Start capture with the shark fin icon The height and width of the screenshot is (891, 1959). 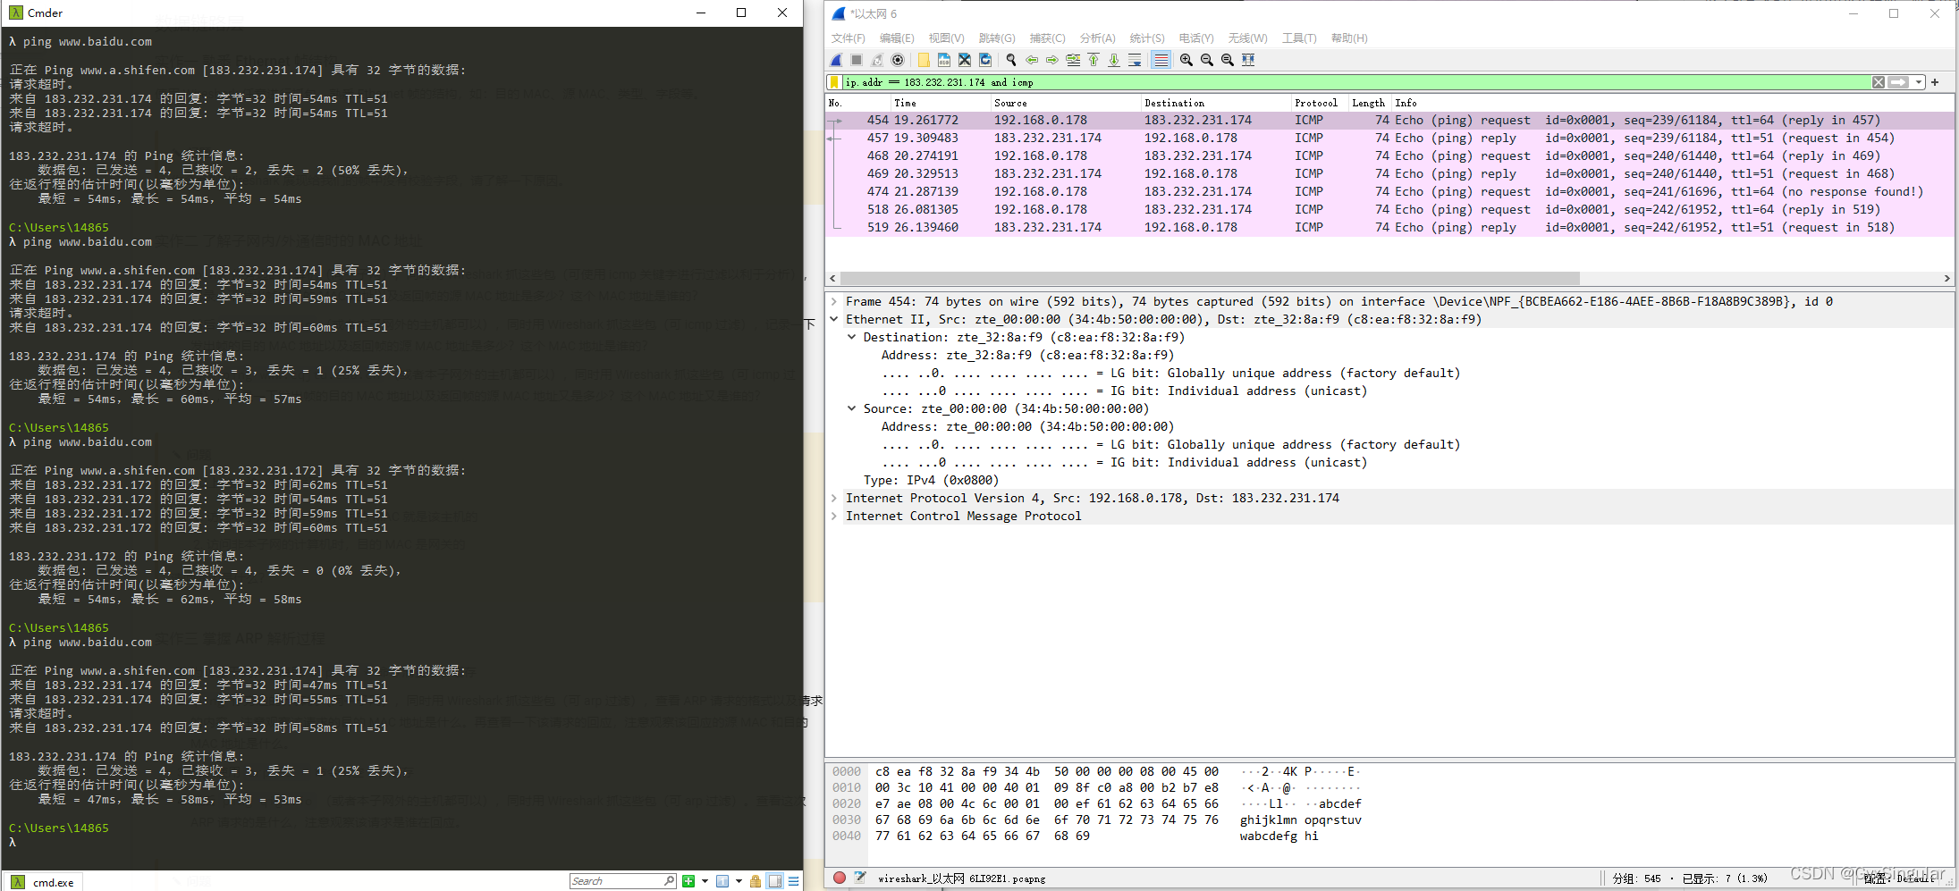[836, 60]
